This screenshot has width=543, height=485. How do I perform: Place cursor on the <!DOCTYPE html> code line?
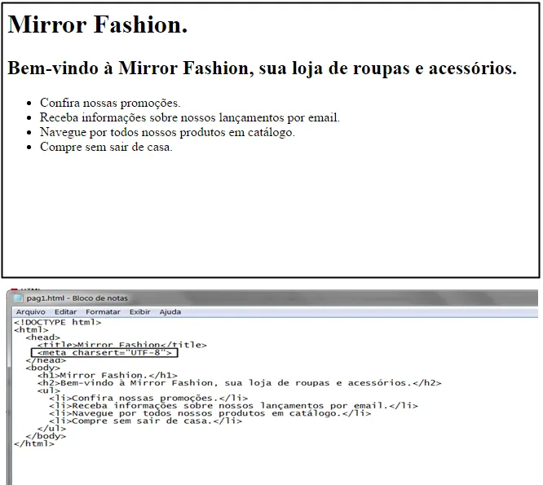pos(58,323)
